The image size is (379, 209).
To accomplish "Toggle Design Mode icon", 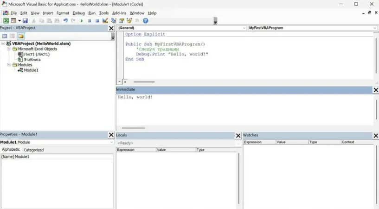I will (x=105, y=21).
